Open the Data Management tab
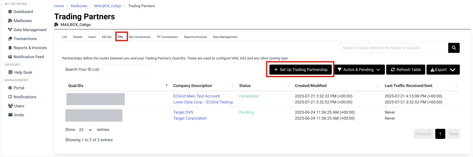Image resolution: width=473 pixels, height=157 pixels. click(x=225, y=37)
